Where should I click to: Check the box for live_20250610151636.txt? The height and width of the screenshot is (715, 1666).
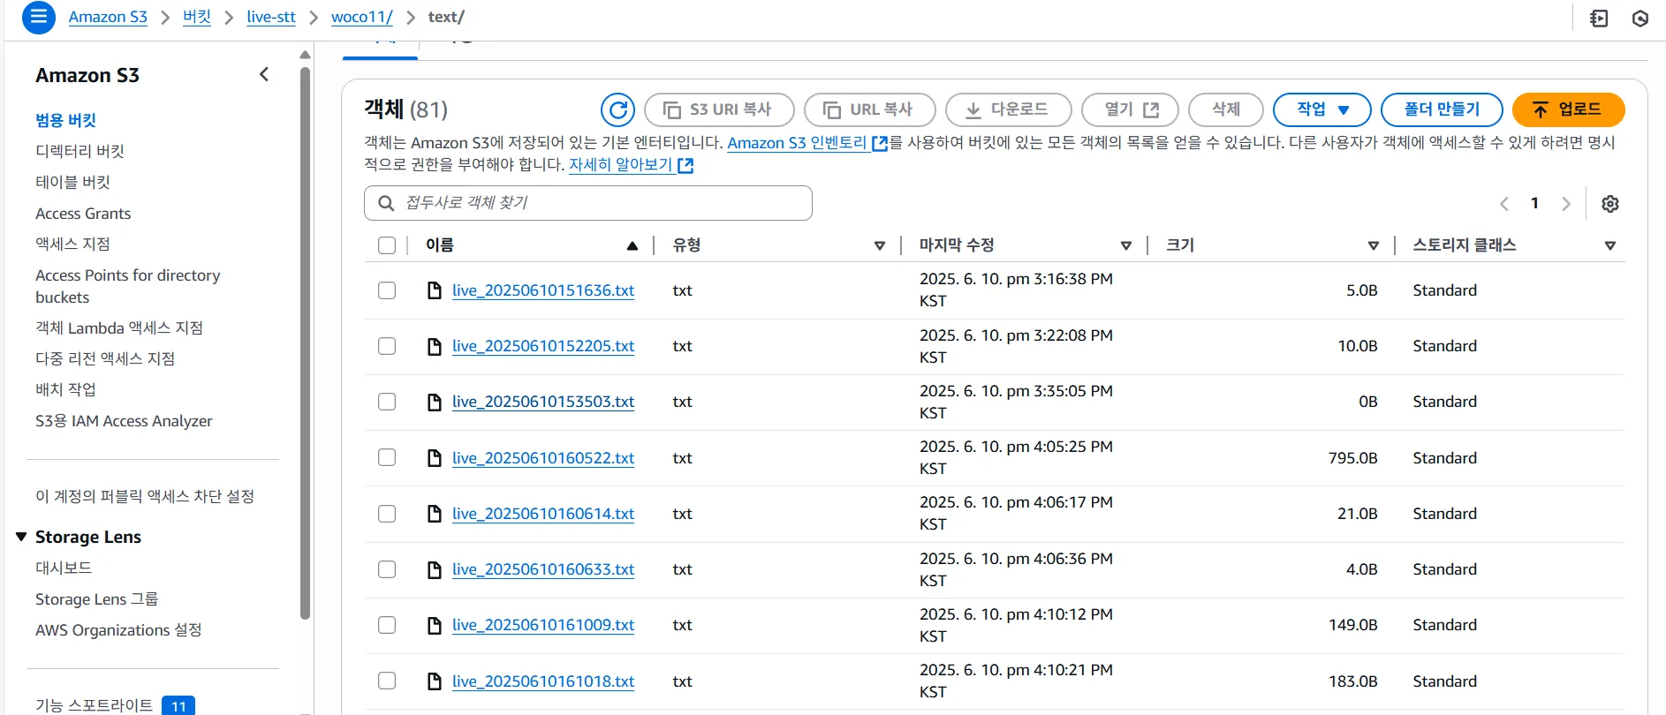[x=387, y=290]
